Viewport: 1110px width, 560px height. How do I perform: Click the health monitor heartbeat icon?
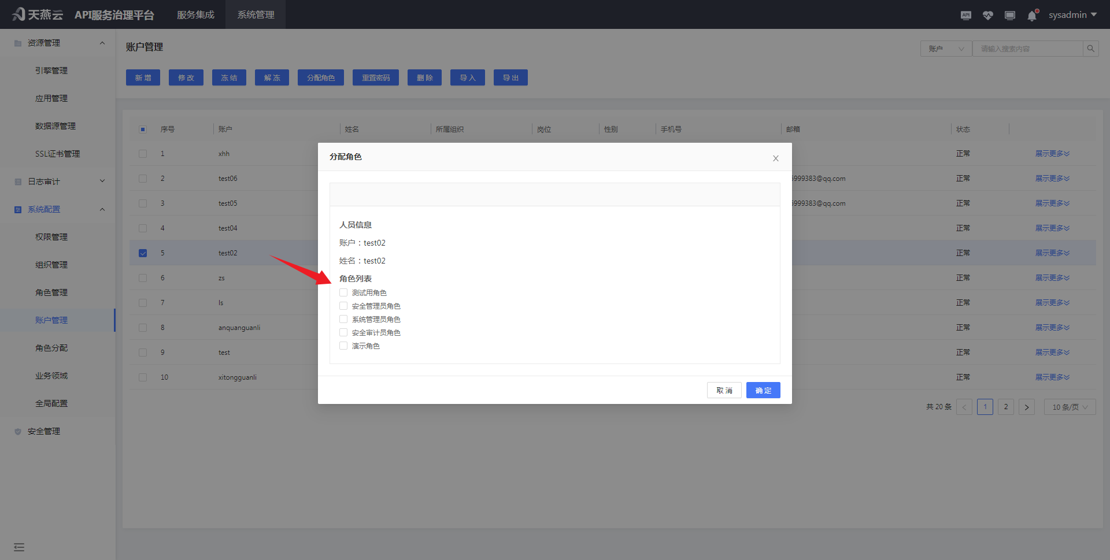(x=987, y=15)
